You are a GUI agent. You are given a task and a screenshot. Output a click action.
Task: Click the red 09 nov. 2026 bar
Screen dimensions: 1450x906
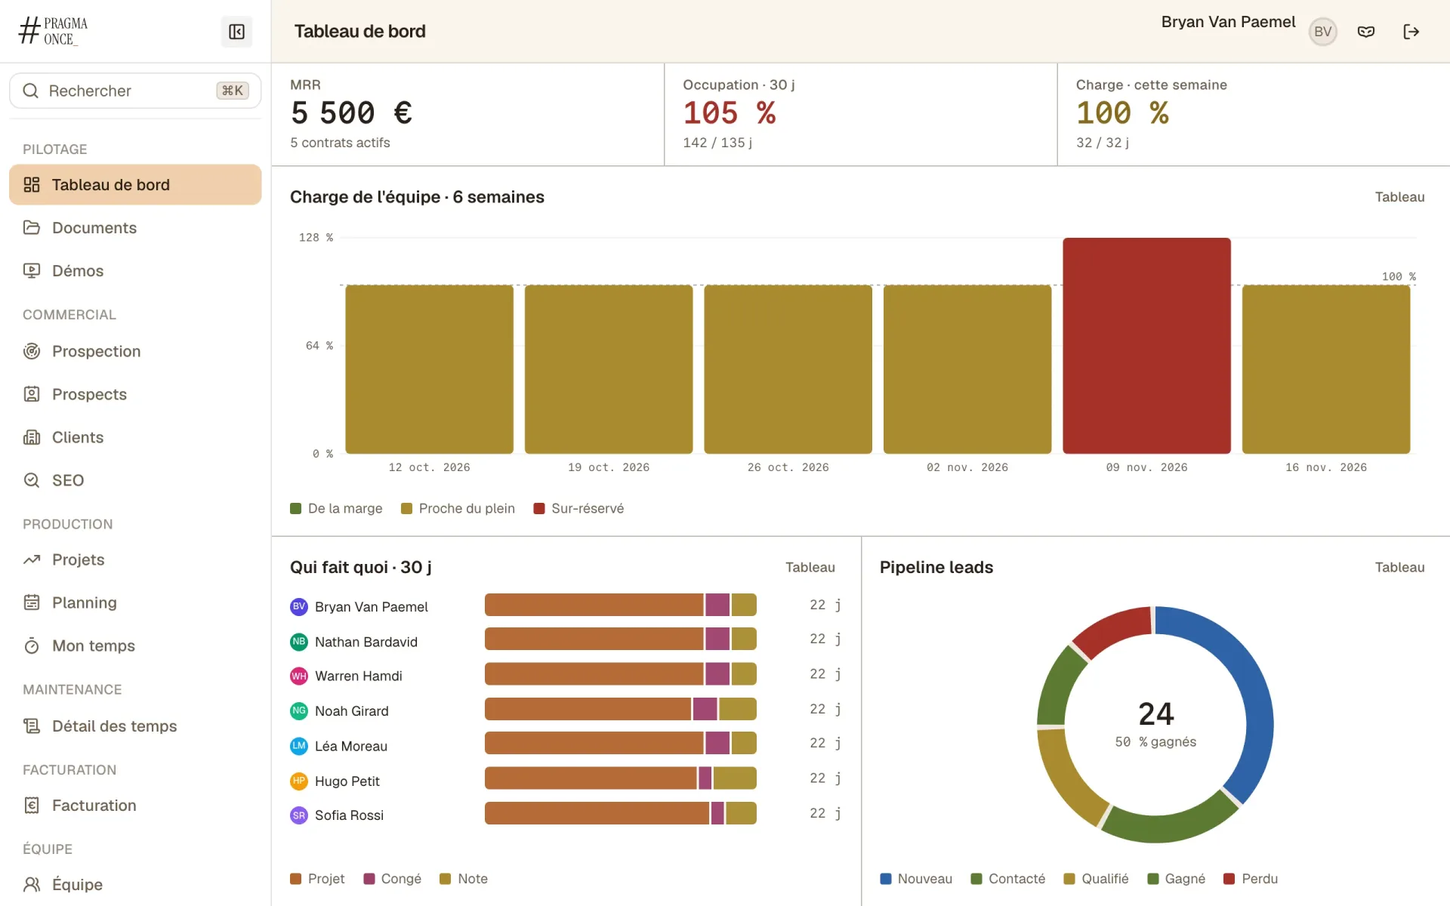point(1146,346)
